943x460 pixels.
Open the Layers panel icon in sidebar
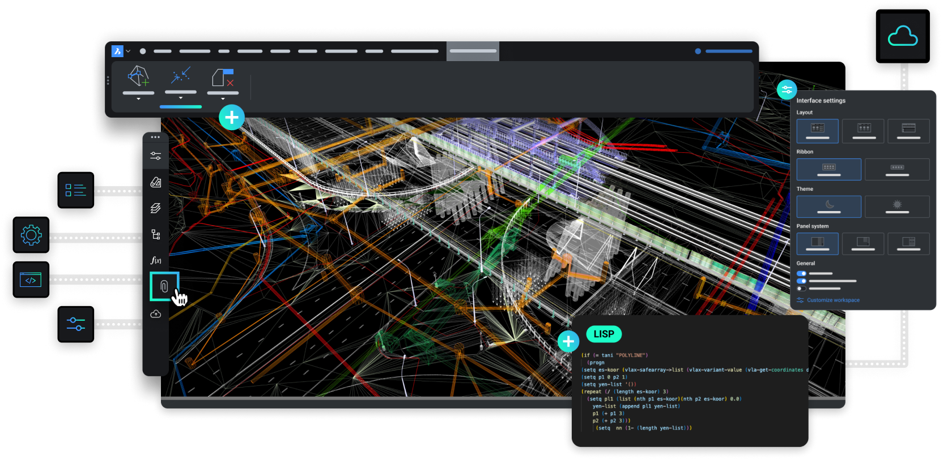[156, 208]
